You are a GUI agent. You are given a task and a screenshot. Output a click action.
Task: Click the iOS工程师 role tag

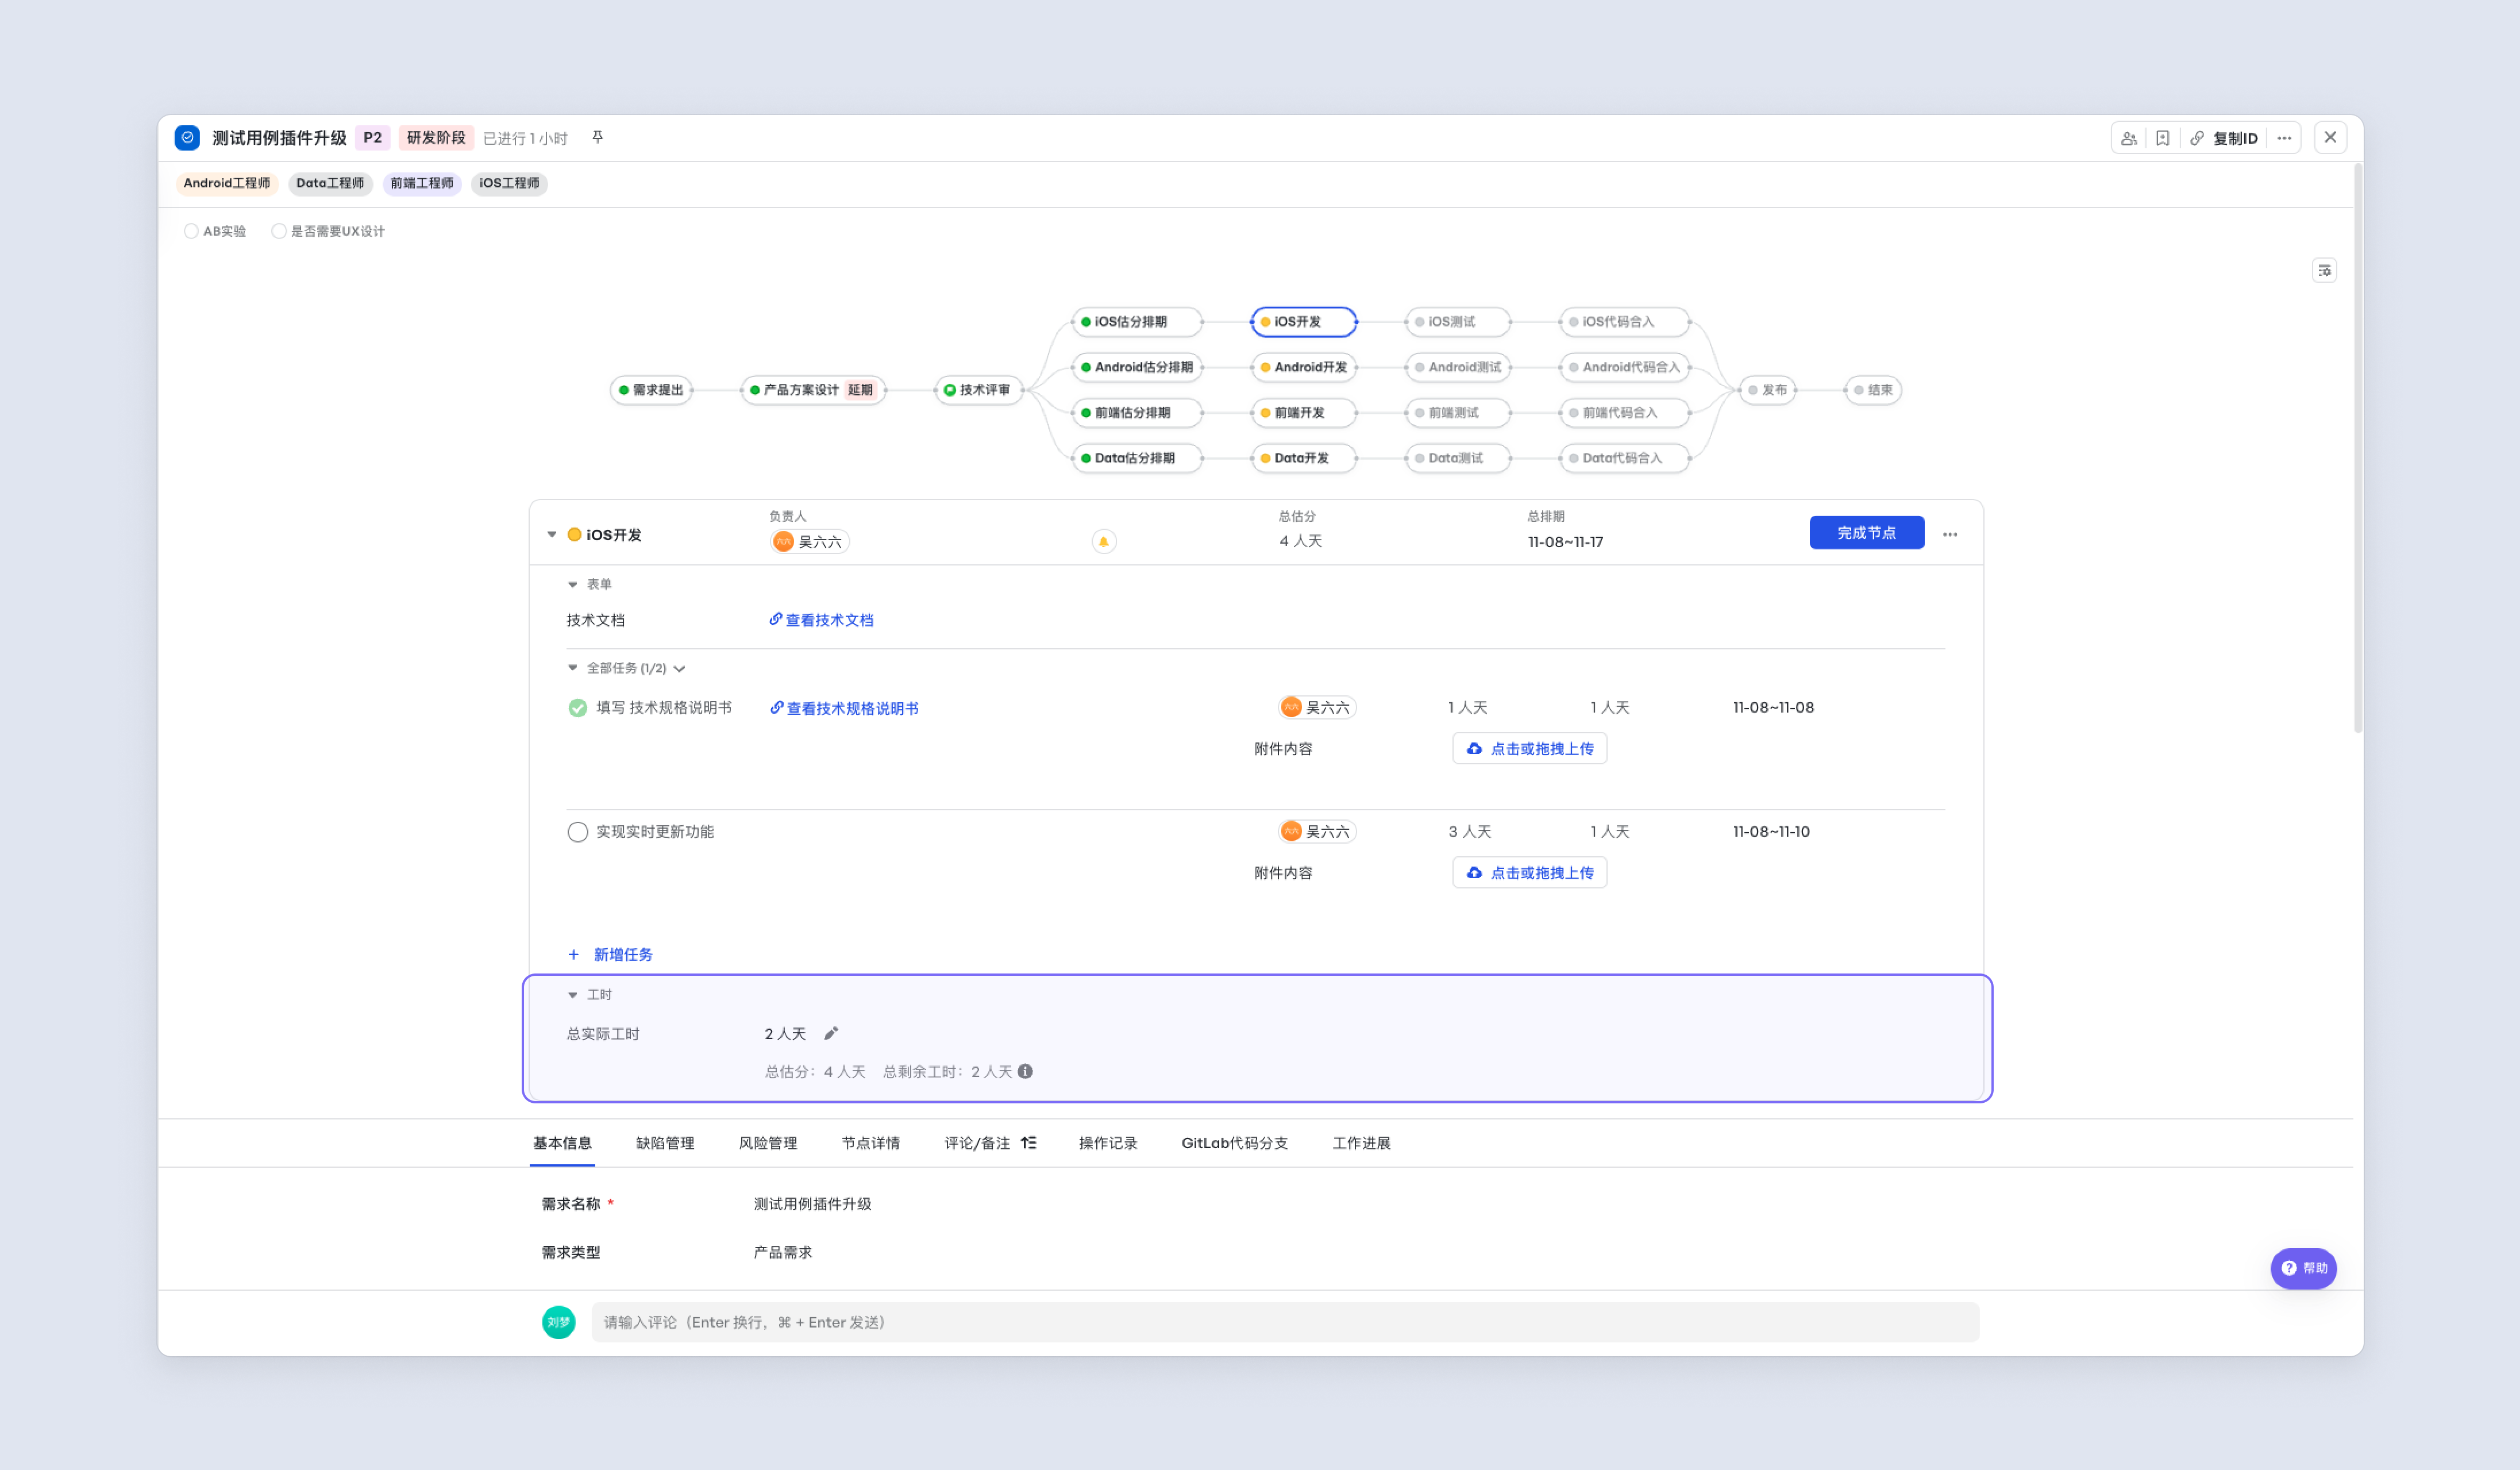pyautogui.click(x=509, y=183)
